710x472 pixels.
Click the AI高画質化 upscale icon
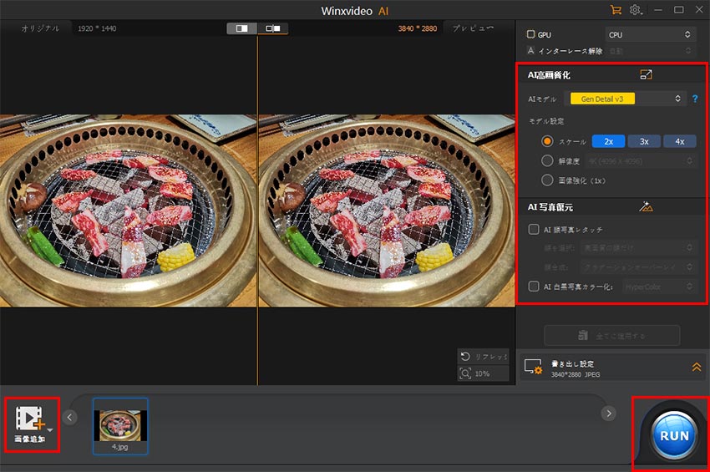pos(646,74)
